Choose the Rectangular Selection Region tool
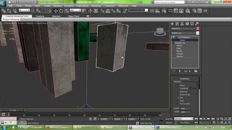Image resolution: width=232 pixels, height=130 pixels. coord(44,11)
